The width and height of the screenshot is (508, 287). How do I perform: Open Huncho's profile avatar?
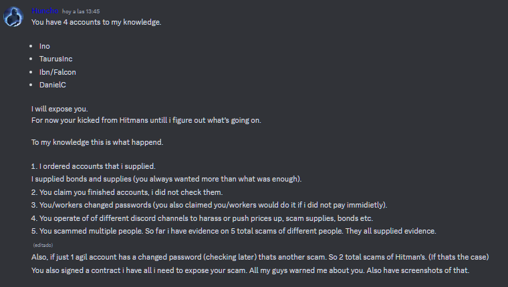pos(13,17)
